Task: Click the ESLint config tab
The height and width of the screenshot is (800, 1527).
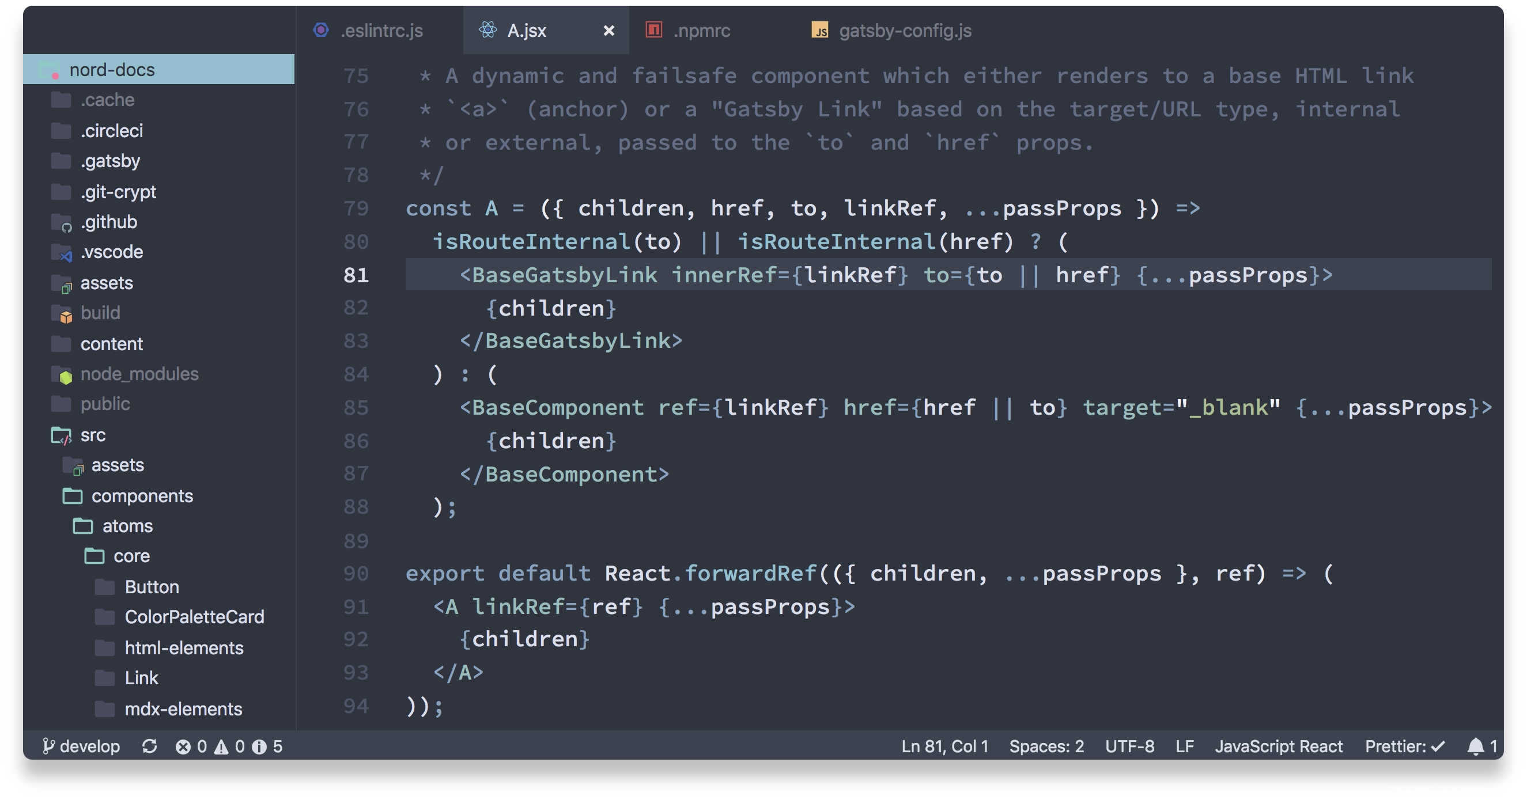Action: click(380, 29)
